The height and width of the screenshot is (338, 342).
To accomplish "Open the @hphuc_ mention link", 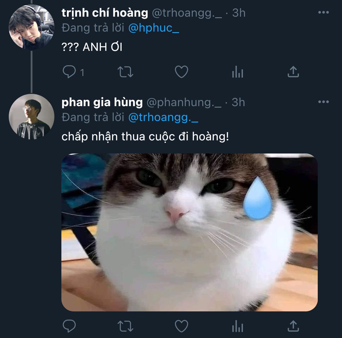I will 153,28.
